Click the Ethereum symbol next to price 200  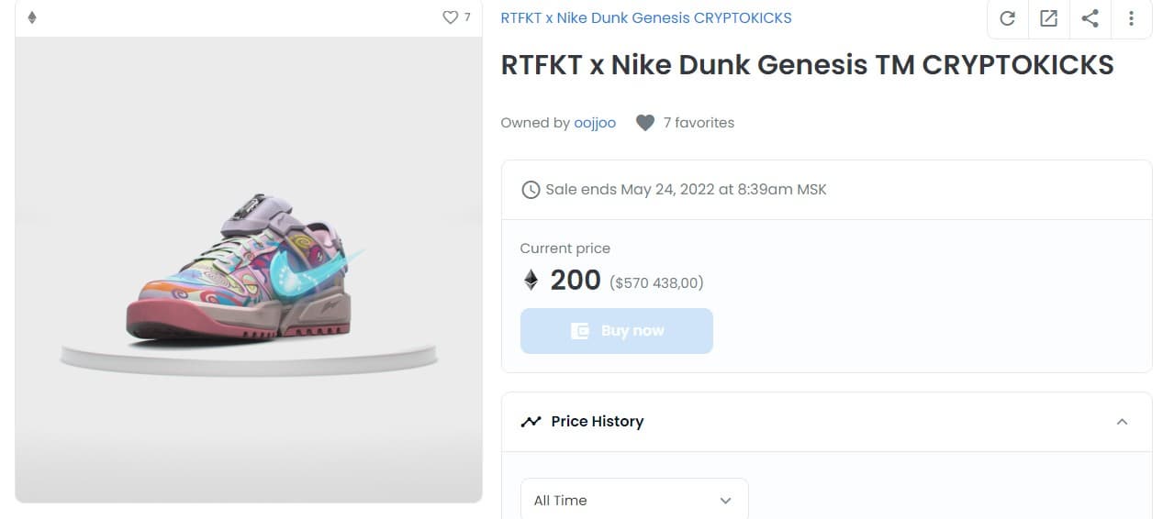coord(531,280)
